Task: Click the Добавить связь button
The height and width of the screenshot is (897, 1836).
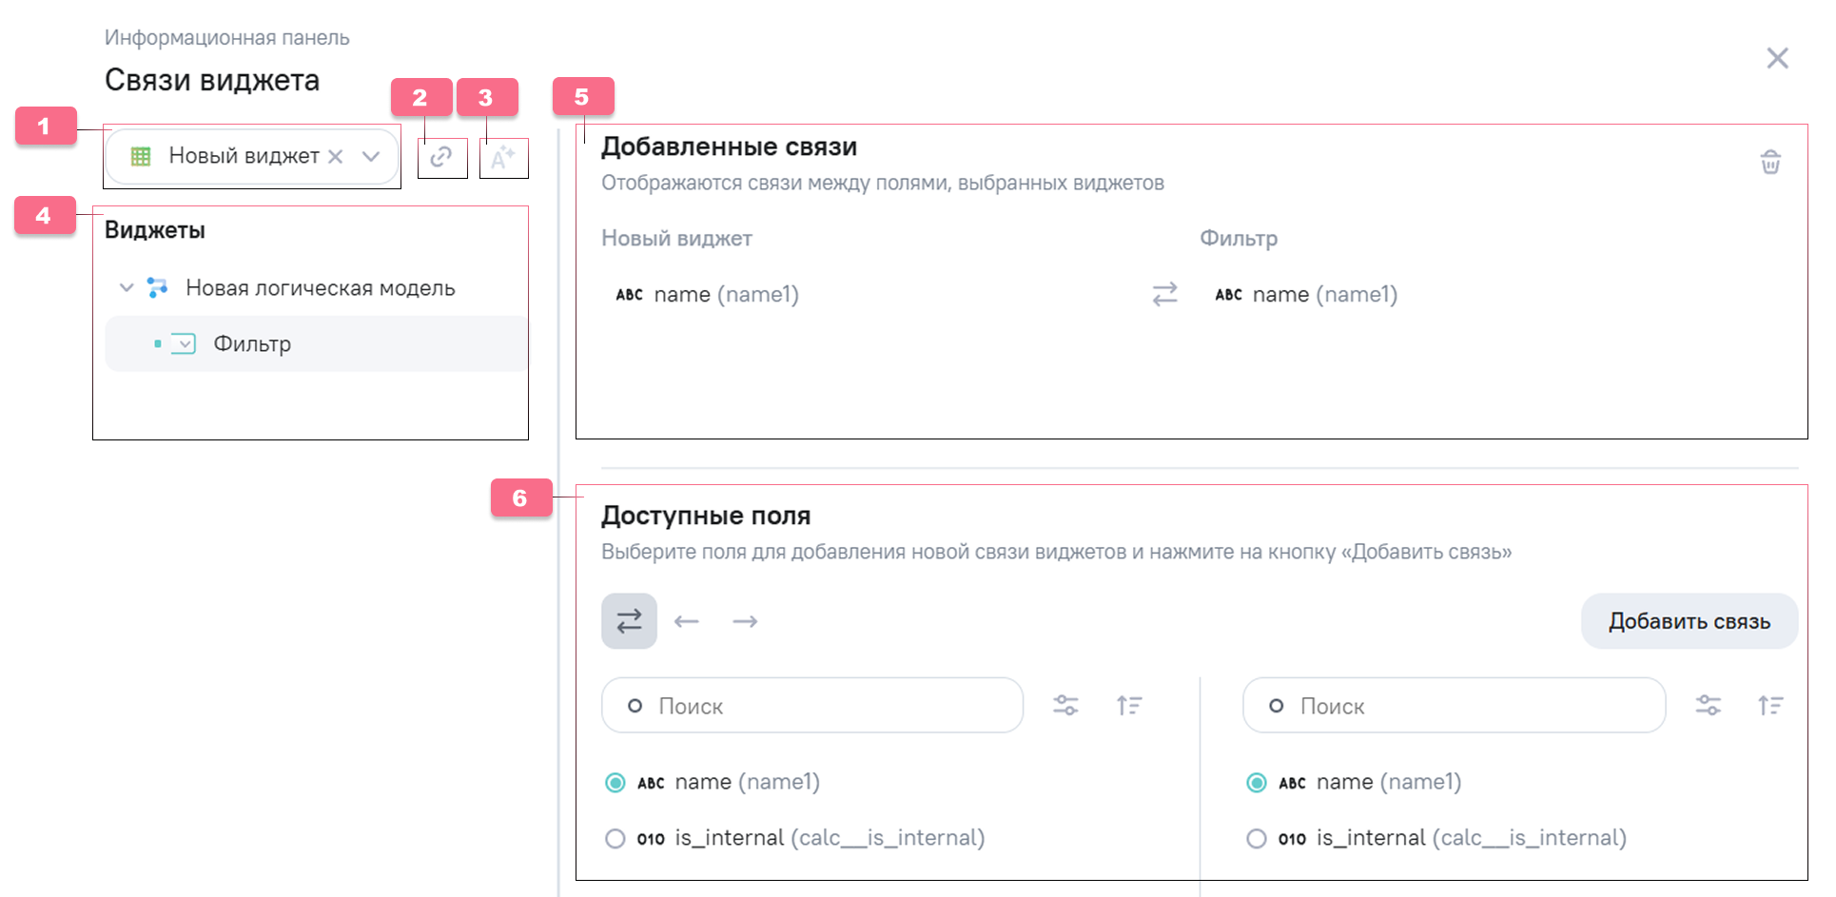Action: tap(1690, 621)
